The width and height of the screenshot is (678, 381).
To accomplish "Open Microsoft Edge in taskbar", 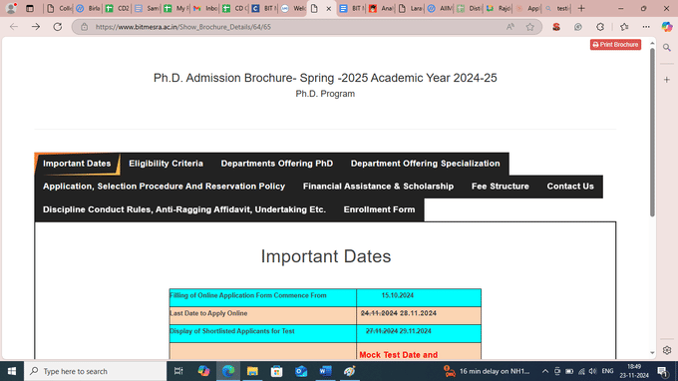I will (228, 371).
